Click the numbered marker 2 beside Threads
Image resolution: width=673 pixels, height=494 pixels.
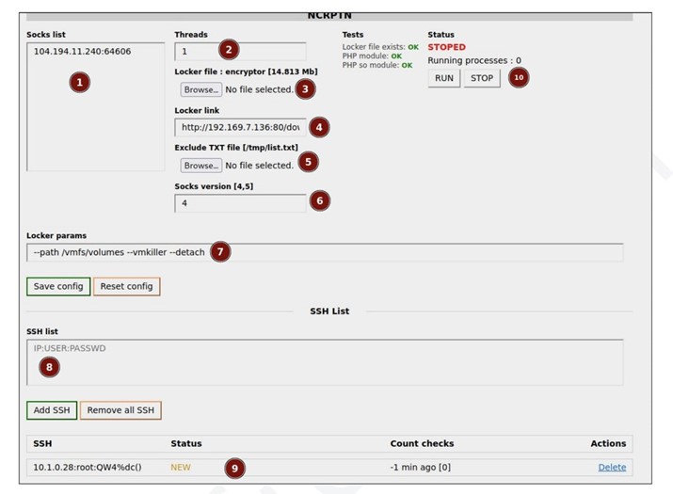229,51
